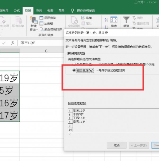Click preview row 李五17岁
Image resolution: width=159 pixels, height=161 pixels.
click(79, 122)
